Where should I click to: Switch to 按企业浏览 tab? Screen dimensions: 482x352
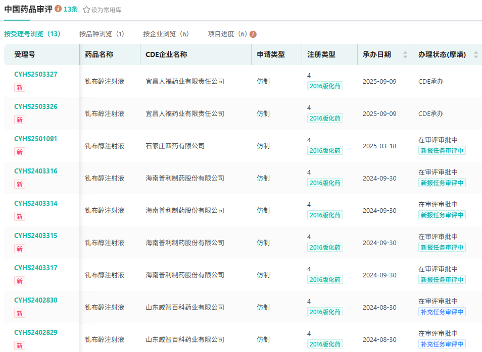(x=166, y=34)
